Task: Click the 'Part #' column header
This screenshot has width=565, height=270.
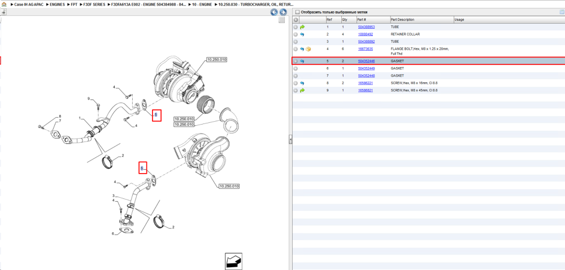Action: 373,20
